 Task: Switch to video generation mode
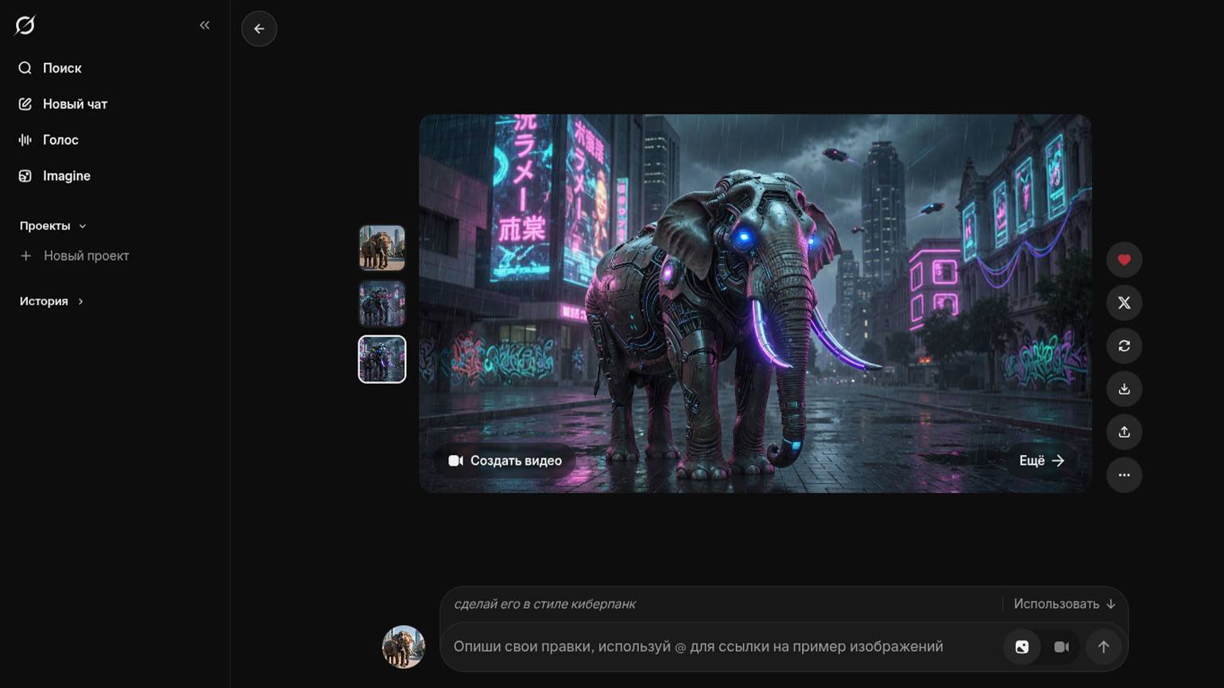tap(1061, 647)
